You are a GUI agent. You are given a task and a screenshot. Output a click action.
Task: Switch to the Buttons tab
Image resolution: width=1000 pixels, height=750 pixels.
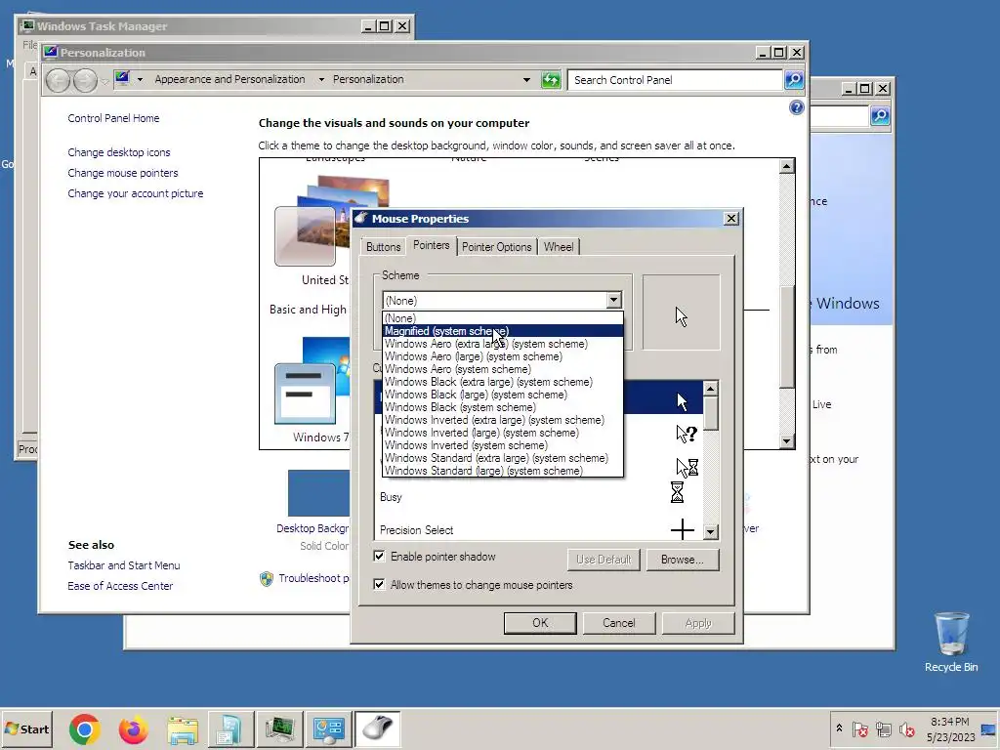383,247
